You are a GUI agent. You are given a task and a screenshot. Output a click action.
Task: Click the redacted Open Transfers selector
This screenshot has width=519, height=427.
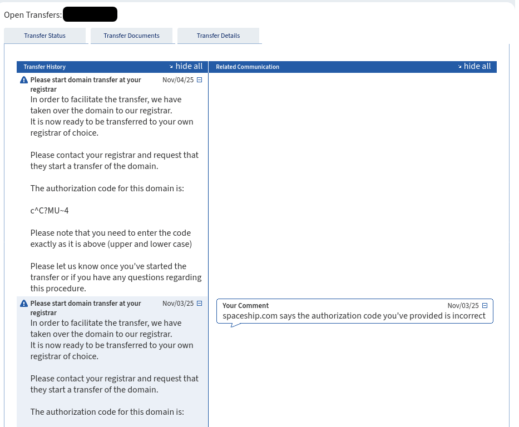tap(90, 14)
